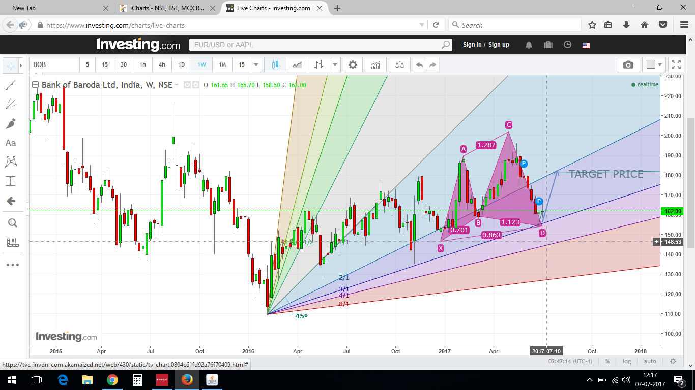
Task: Enter fullscreen chart mode
Action: pyautogui.click(x=676, y=65)
